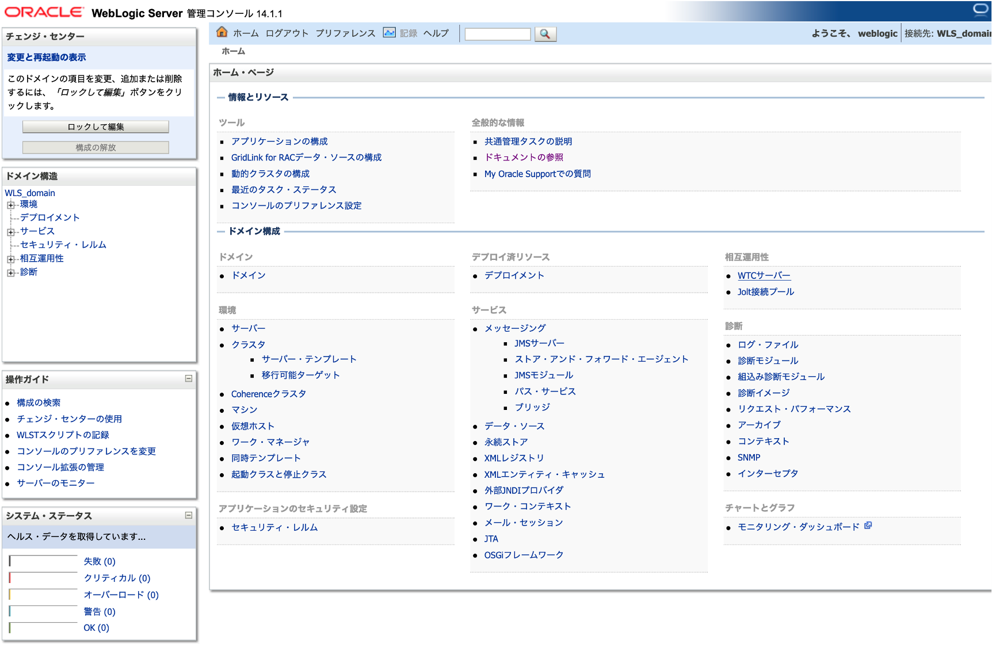Open ワーク・マネージャ link

pyautogui.click(x=270, y=442)
